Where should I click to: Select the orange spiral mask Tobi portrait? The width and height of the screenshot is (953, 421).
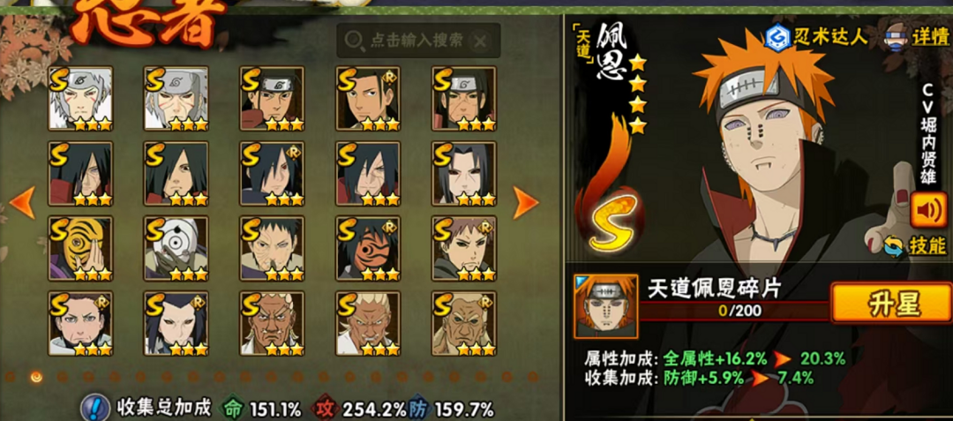click(x=80, y=248)
